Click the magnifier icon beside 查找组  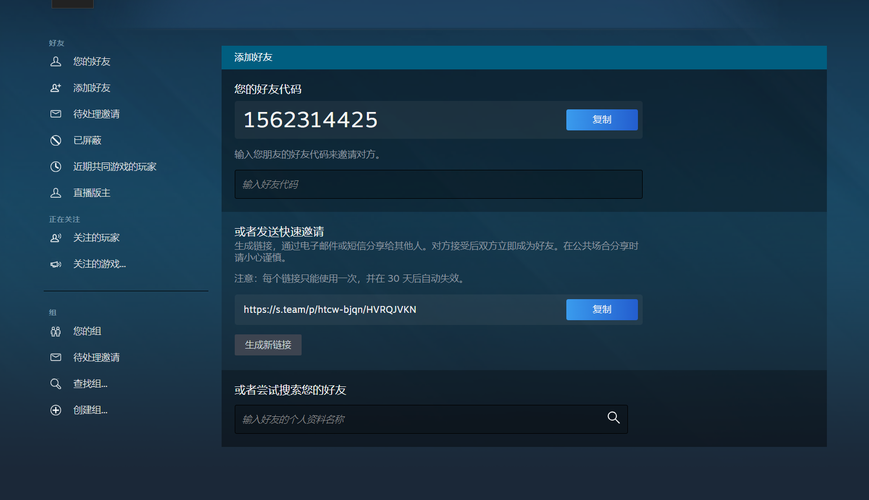pos(56,384)
